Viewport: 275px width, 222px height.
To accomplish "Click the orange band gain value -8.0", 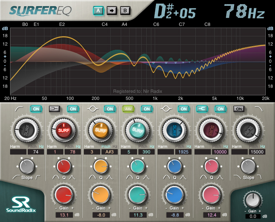I will (x=101, y=215).
